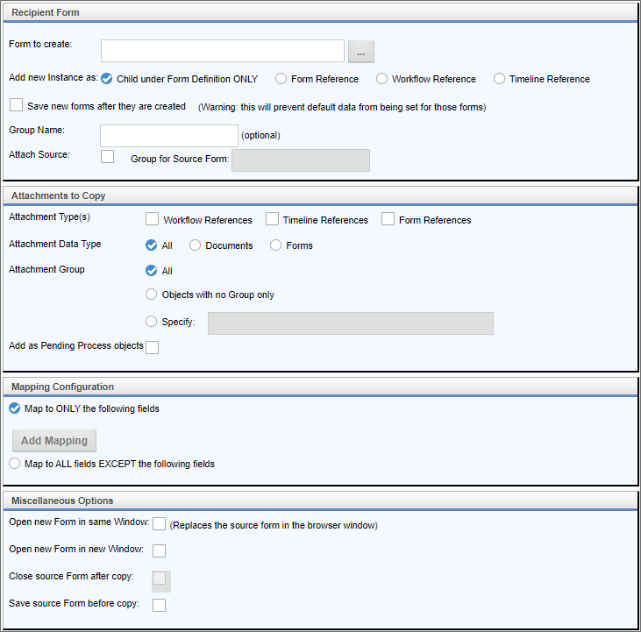Select Child under Form Definition ONLY option

[107, 78]
